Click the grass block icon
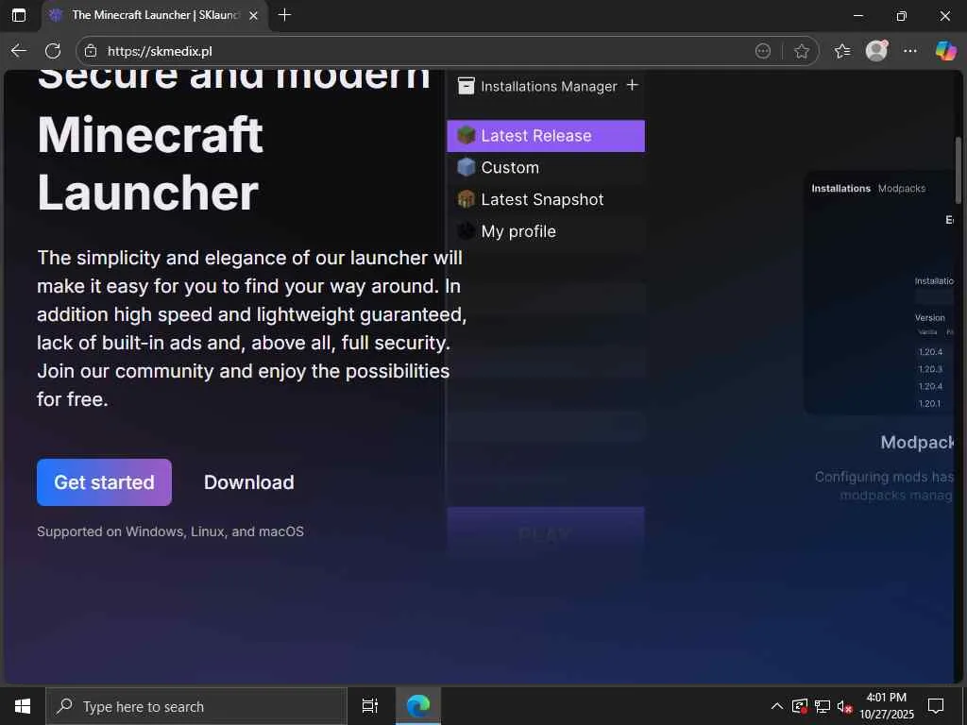This screenshot has height=725, width=967. click(x=467, y=135)
